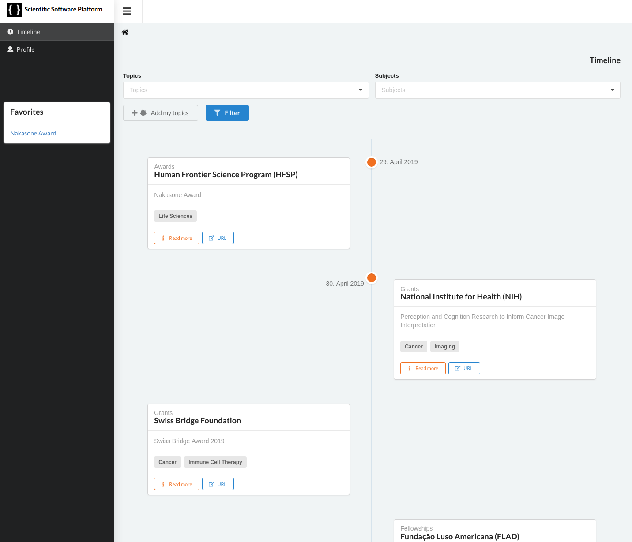Open the Nakasone Award favorite link

pos(33,133)
